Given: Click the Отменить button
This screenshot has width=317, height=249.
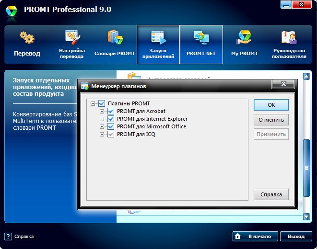Looking at the screenshot, I should tap(271, 119).
